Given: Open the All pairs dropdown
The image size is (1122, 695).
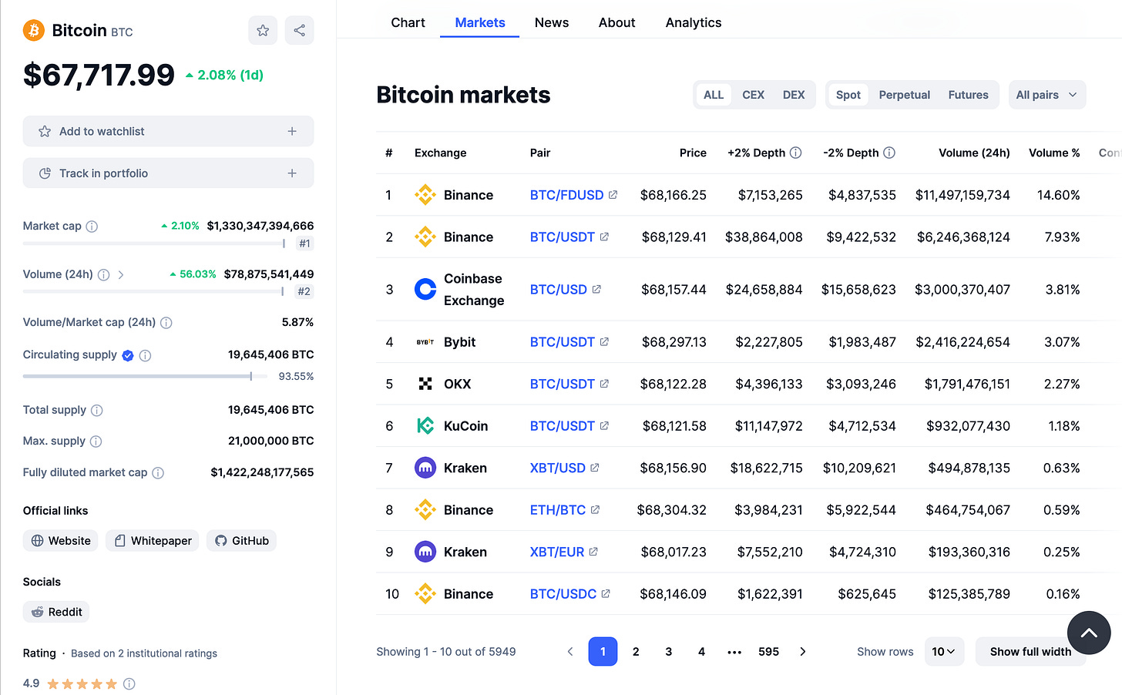Looking at the screenshot, I should click(1047, 95).
